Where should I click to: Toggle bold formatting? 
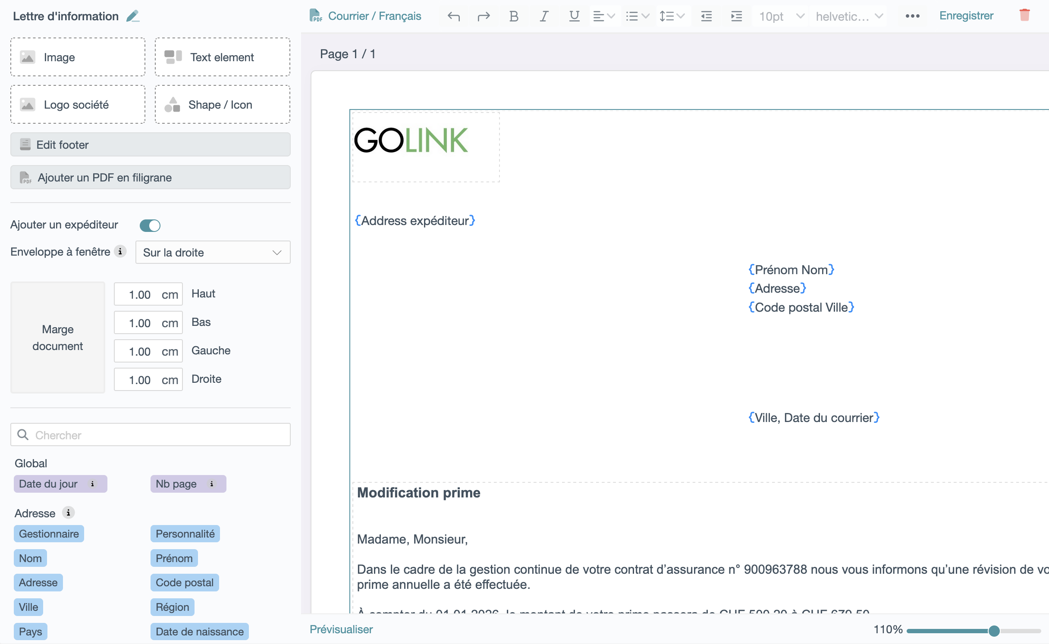coord(513,16)
